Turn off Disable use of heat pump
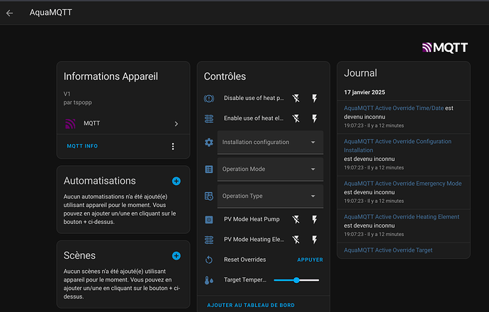The height and width of the screenshot is (312, 489). coord(296,99)
